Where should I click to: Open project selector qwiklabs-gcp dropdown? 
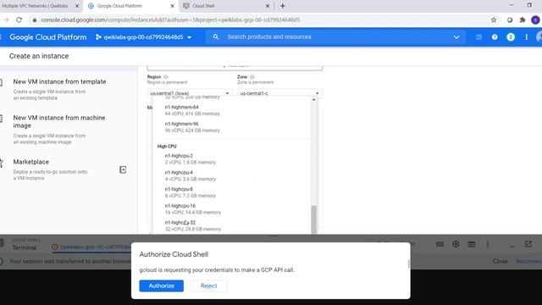click(143, 37)
